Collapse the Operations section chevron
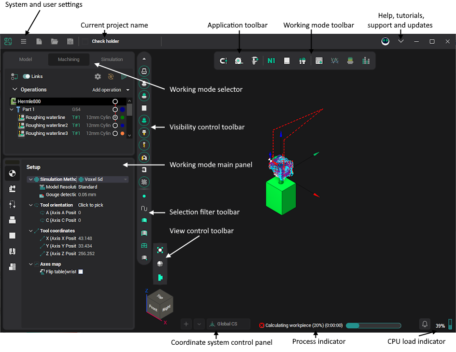 pyautogui.click(x=14, y=89)
